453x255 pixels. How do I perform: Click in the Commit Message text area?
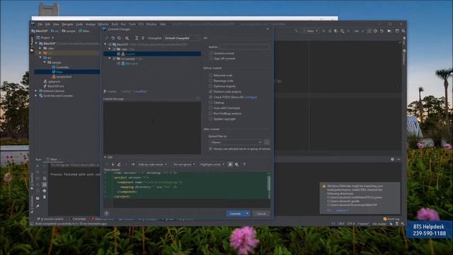tap(152, 127)
